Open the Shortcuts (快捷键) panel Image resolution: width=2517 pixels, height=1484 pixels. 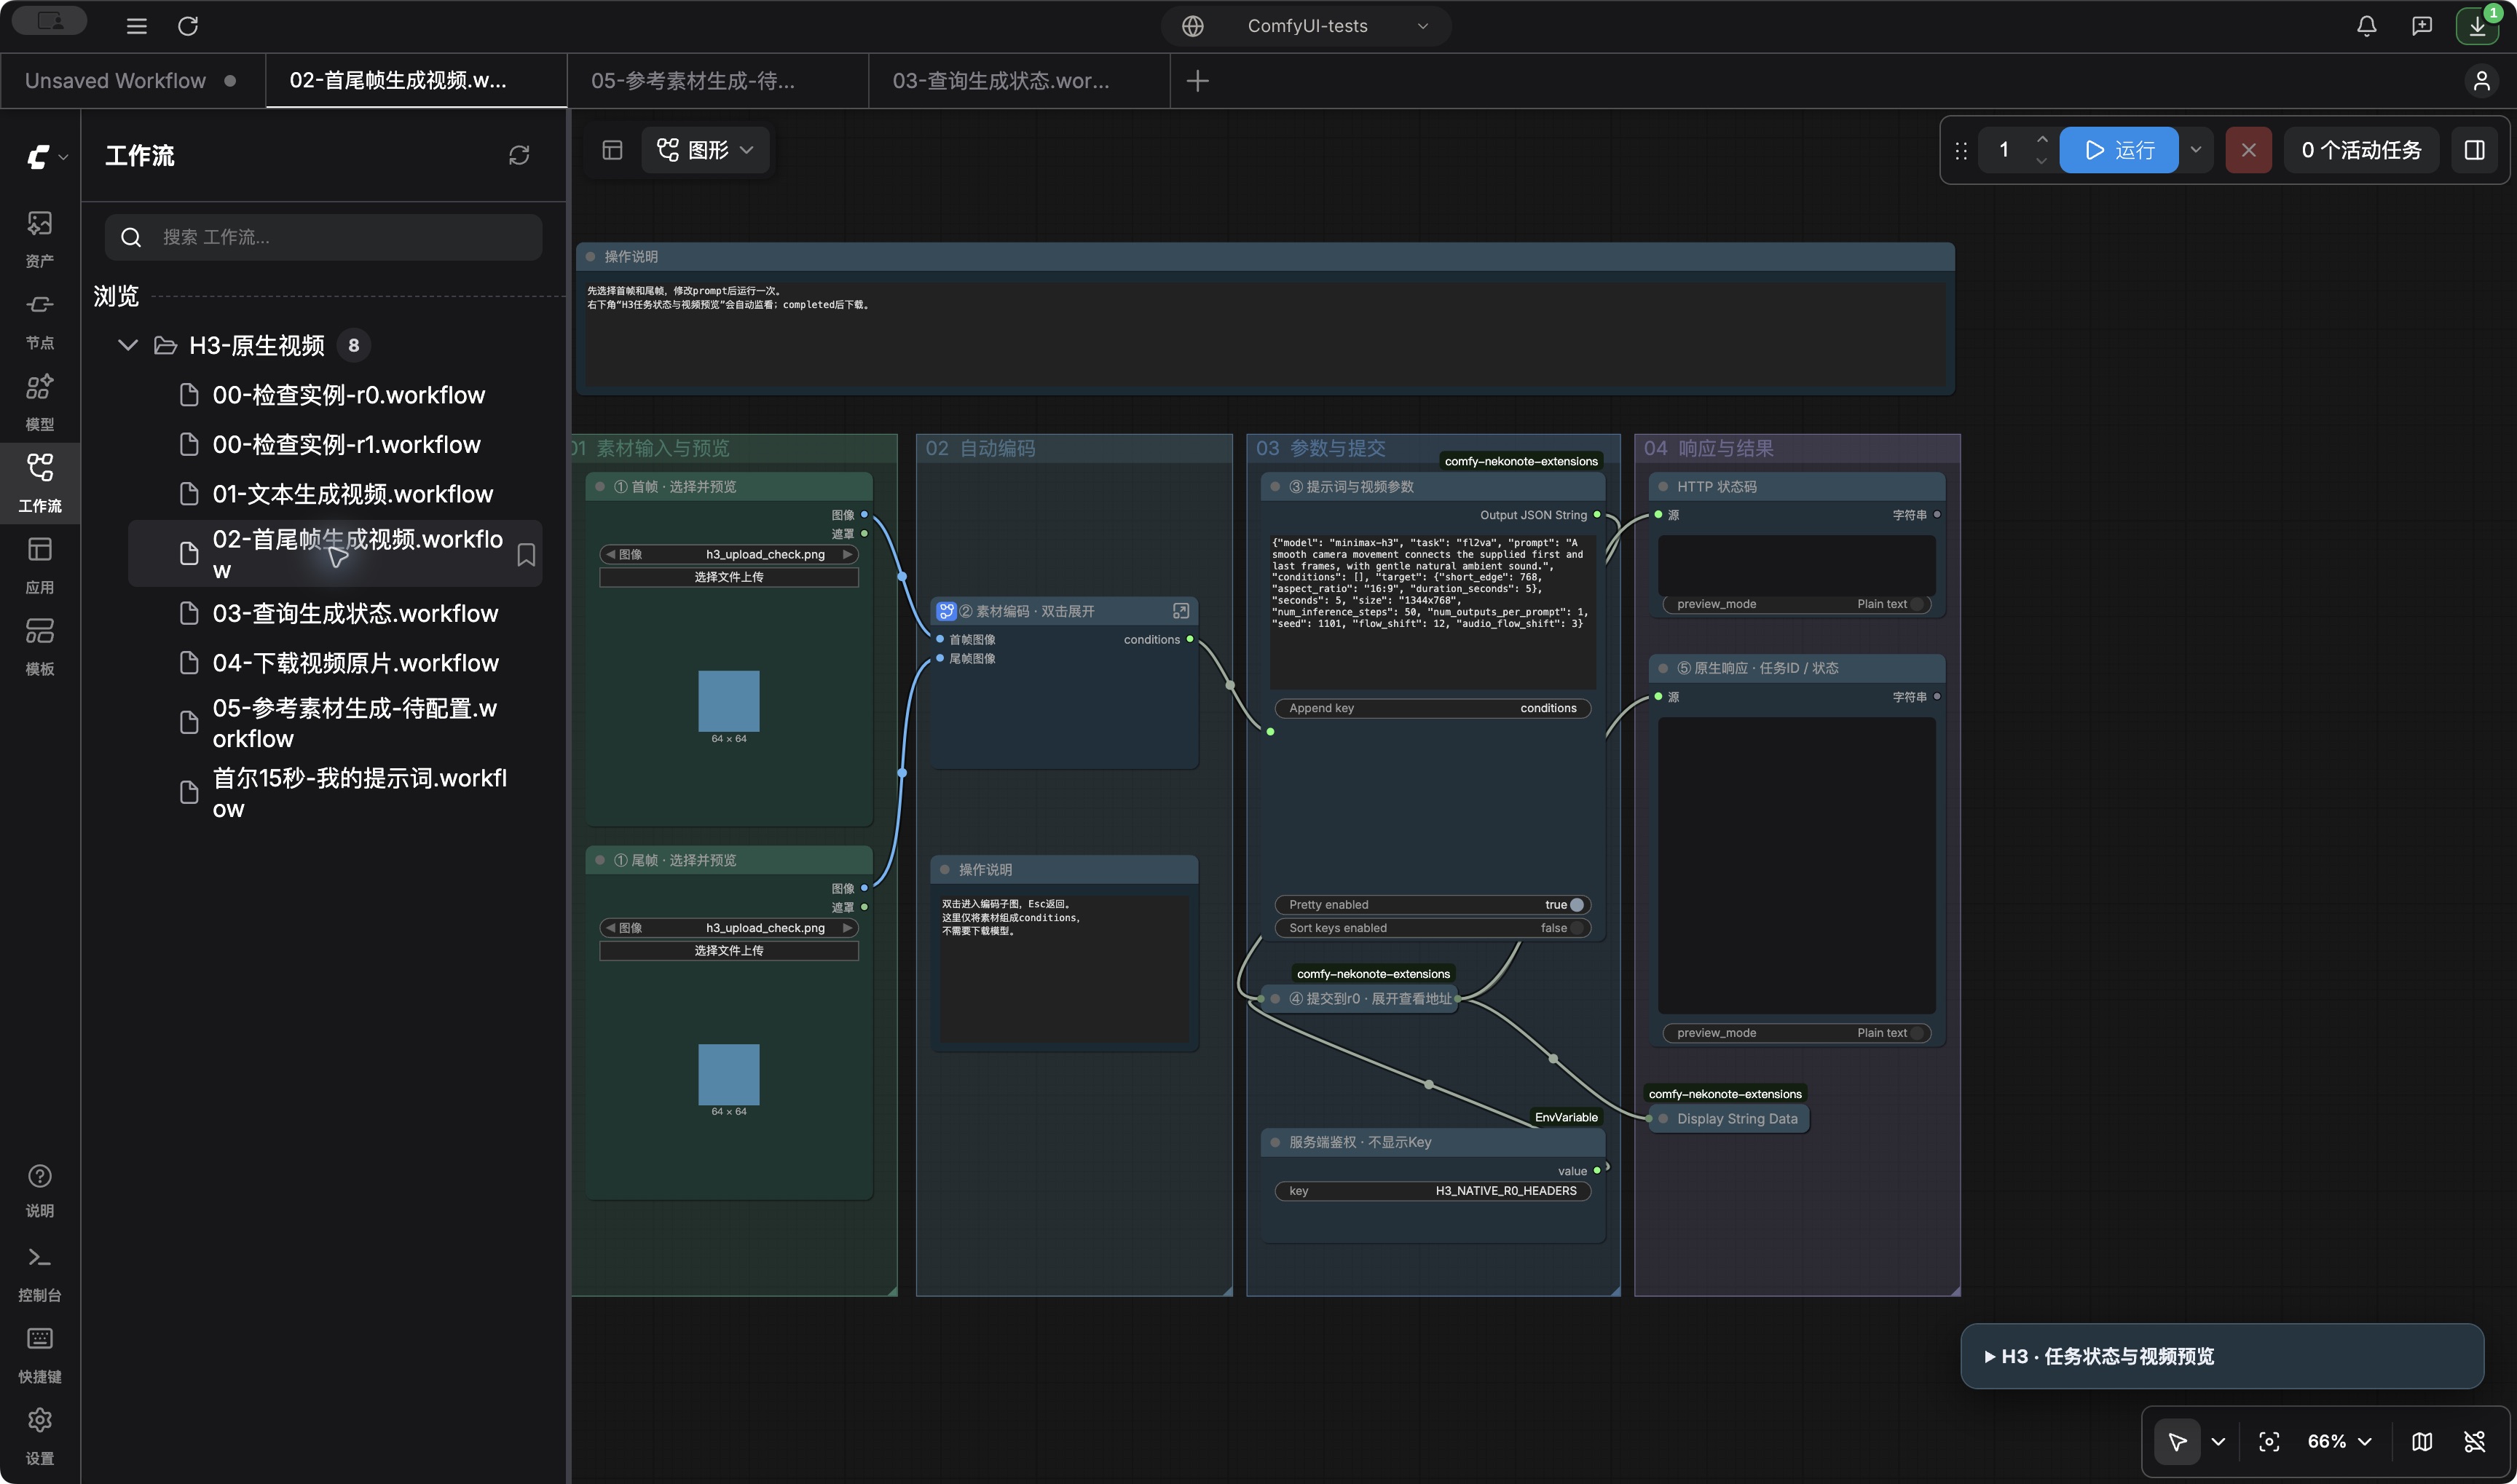(40, 1355)
